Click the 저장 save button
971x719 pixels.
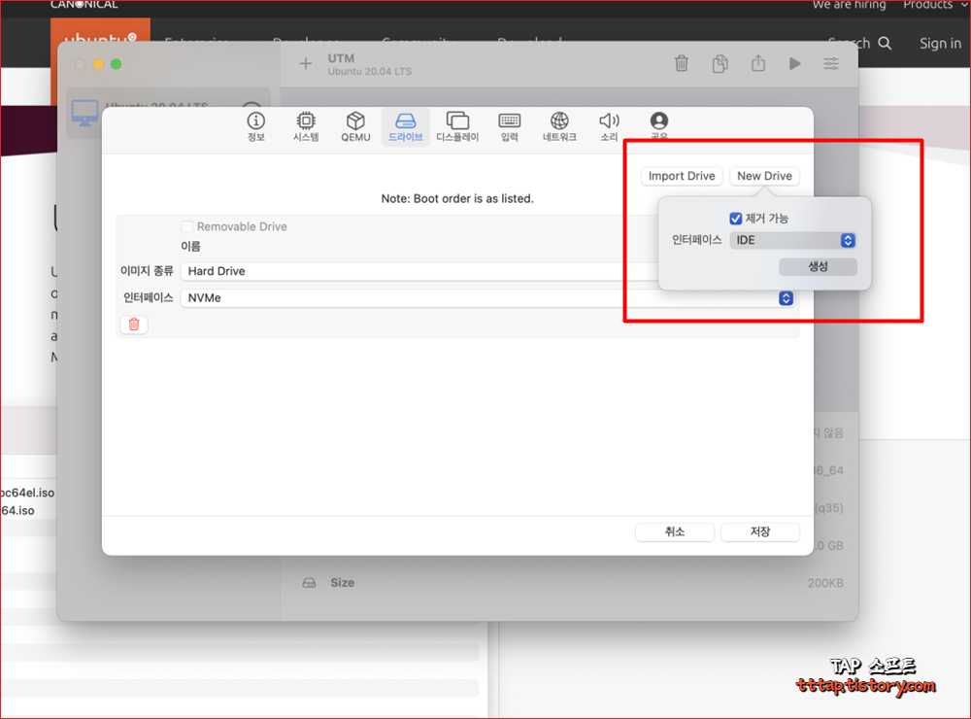coord(760,531)
